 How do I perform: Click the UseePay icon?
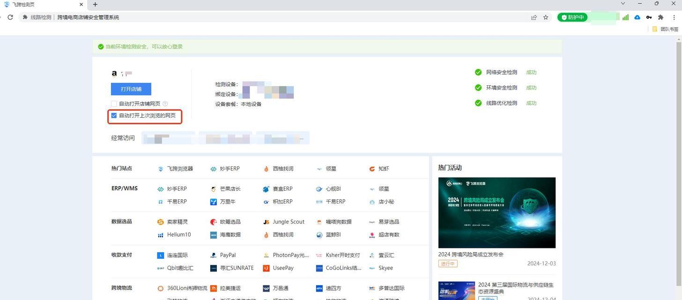266,268
